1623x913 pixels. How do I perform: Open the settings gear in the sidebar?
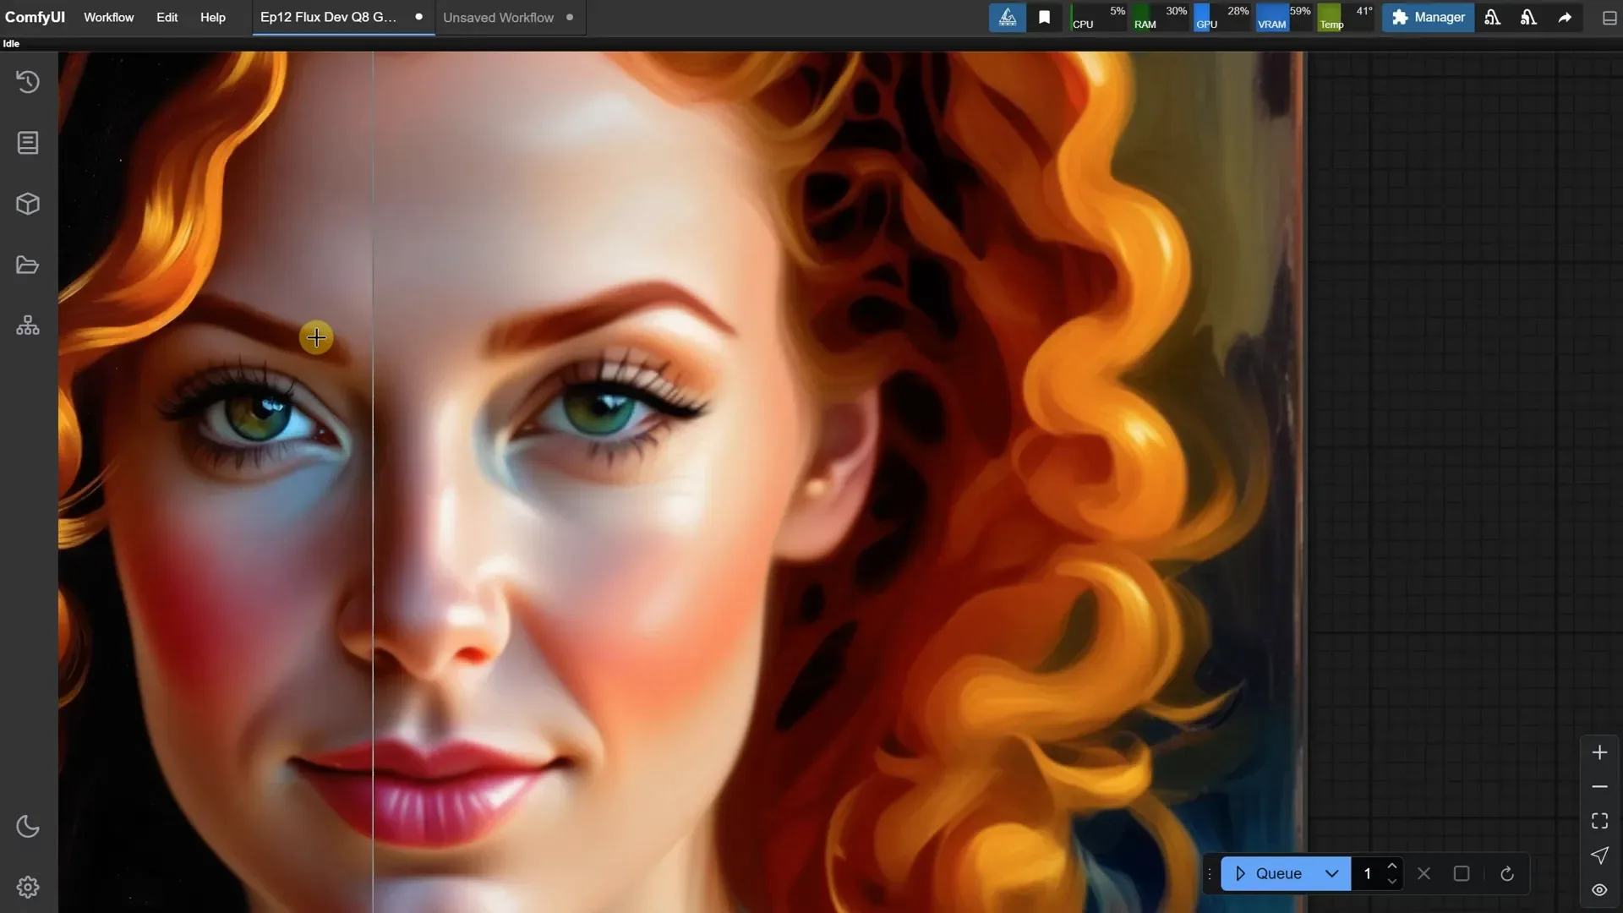tap(28, 887)
